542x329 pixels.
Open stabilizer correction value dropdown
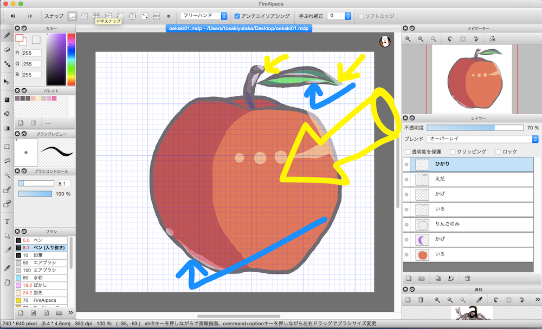point(339,16)
